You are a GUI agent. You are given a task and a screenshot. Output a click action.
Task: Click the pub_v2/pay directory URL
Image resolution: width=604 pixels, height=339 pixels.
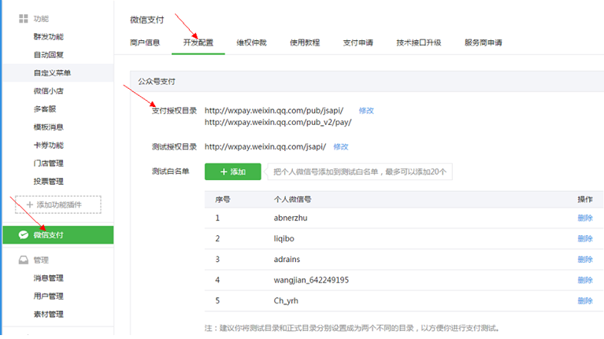click(x=278, y=123)
